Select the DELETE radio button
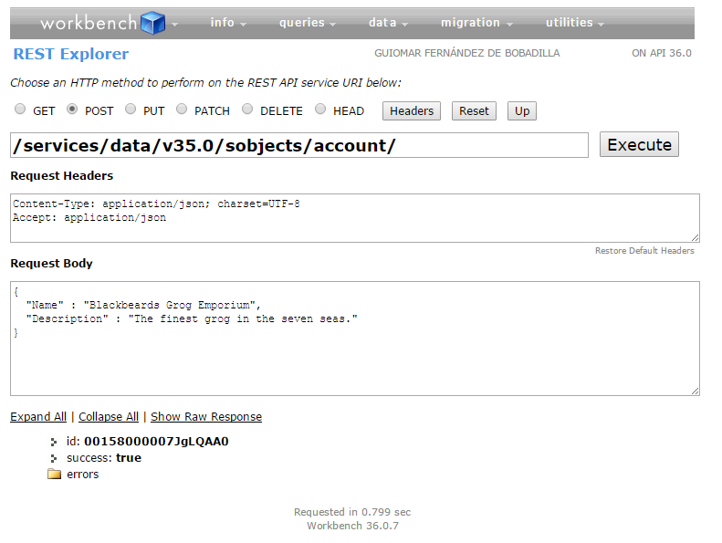722x543 pixels. point(247,110)
